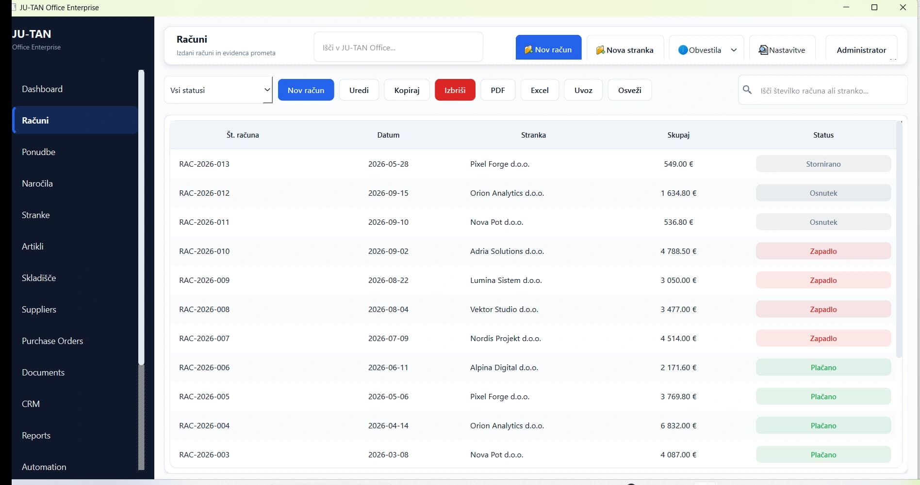The image size is (920, 485).
Task: Click the magnifier icon in invoice search
Action: 747,90
